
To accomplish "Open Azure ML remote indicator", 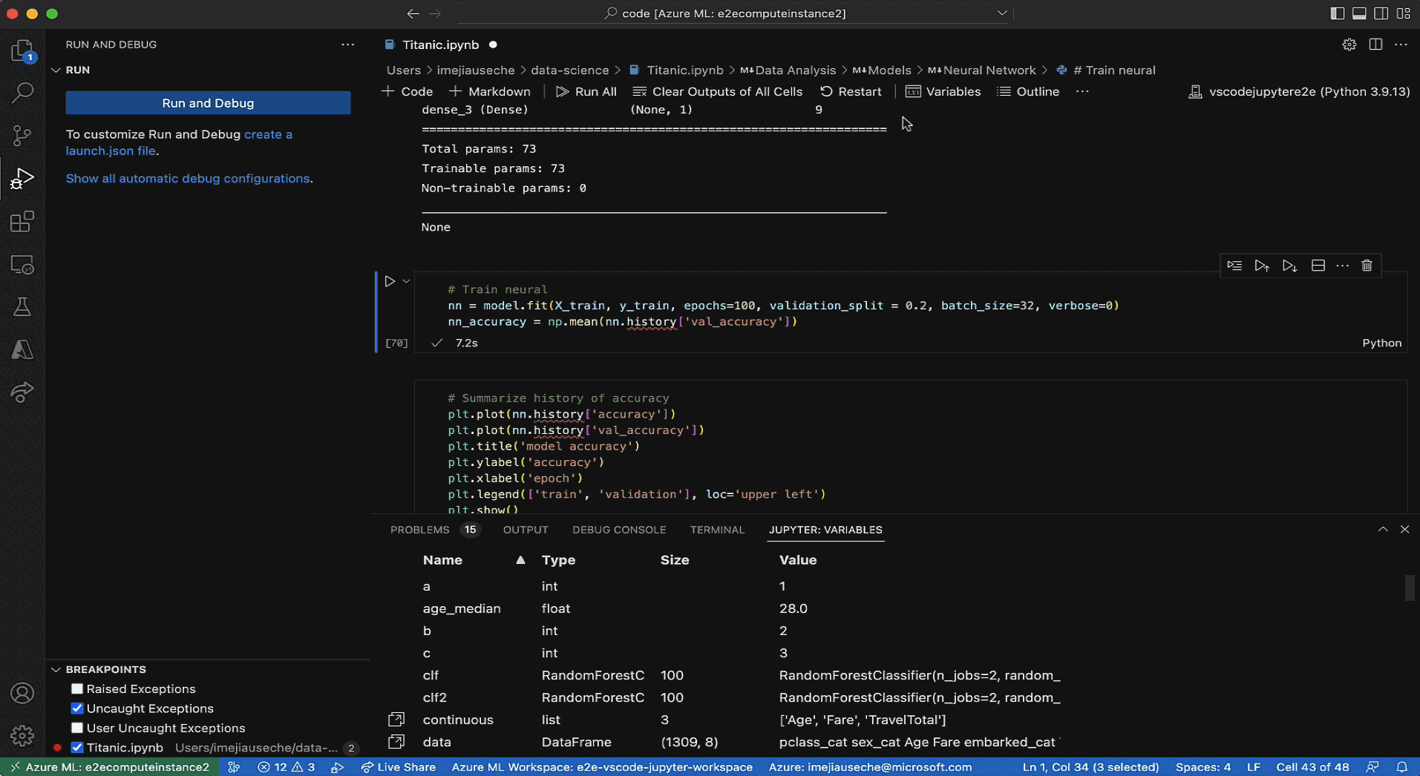I will tap(110, 767).
